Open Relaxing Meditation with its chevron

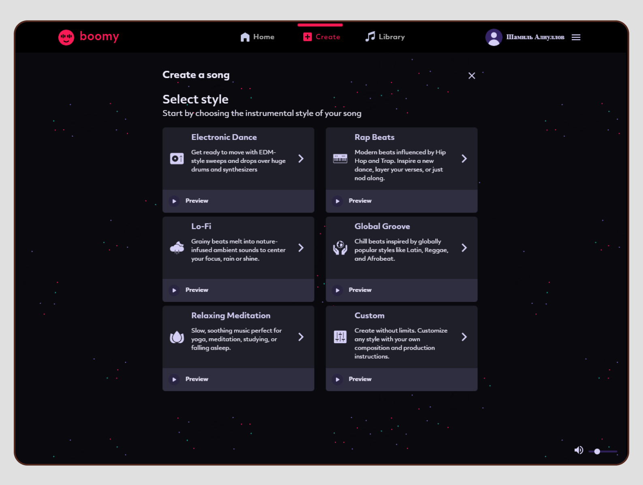301,337
